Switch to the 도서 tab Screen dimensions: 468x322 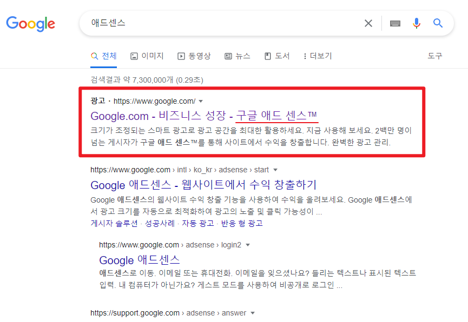pos(277,56)
